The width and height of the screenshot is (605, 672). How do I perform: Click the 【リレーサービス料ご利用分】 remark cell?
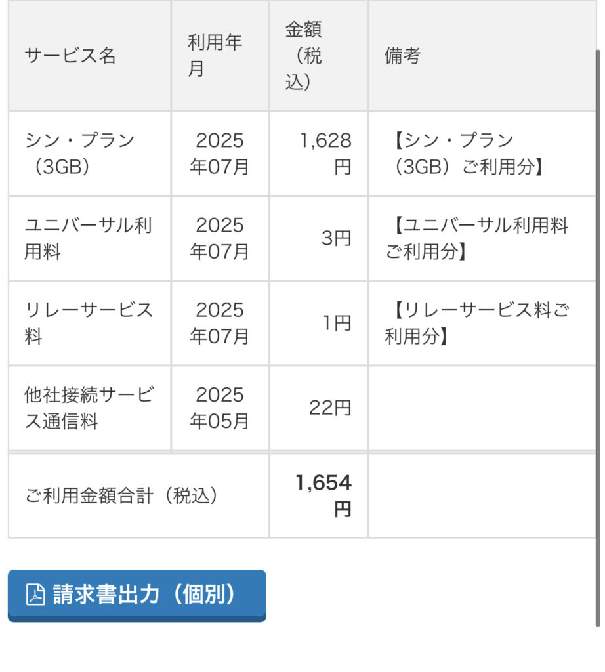pos(482,323)
